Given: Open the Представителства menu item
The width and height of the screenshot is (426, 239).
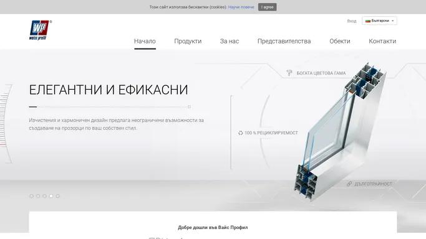Looking at the screenshot, I should pos(284,41).
